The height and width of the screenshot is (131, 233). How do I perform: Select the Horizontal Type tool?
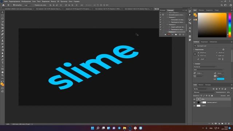click(3, 63)
